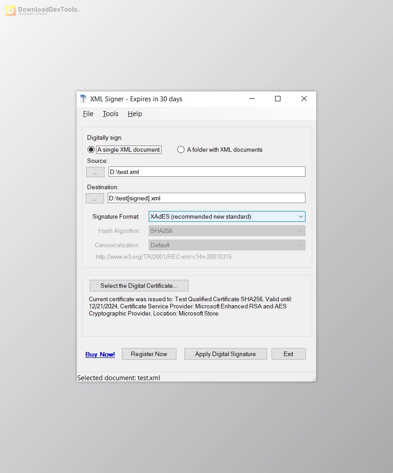Minimize the XML Signer window
The height and width of the screenshot is (473, 393).
pos(252,99)
